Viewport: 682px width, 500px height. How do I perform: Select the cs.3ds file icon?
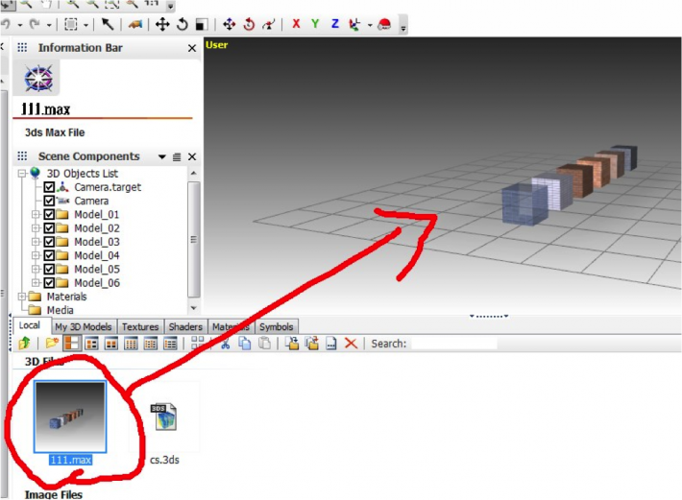coord(163,417)
